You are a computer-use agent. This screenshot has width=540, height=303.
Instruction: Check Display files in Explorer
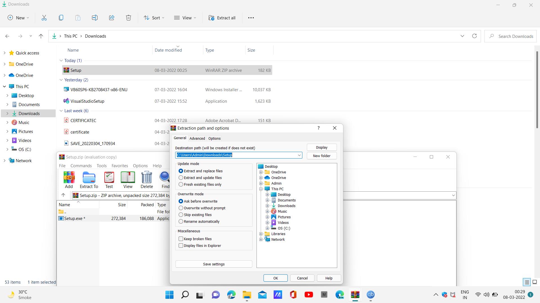pyautogui.click(x=181, y=245)
